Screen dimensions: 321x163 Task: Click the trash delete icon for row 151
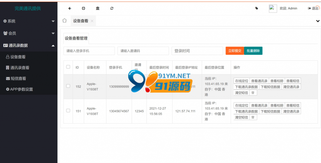[x=253, y=117]
